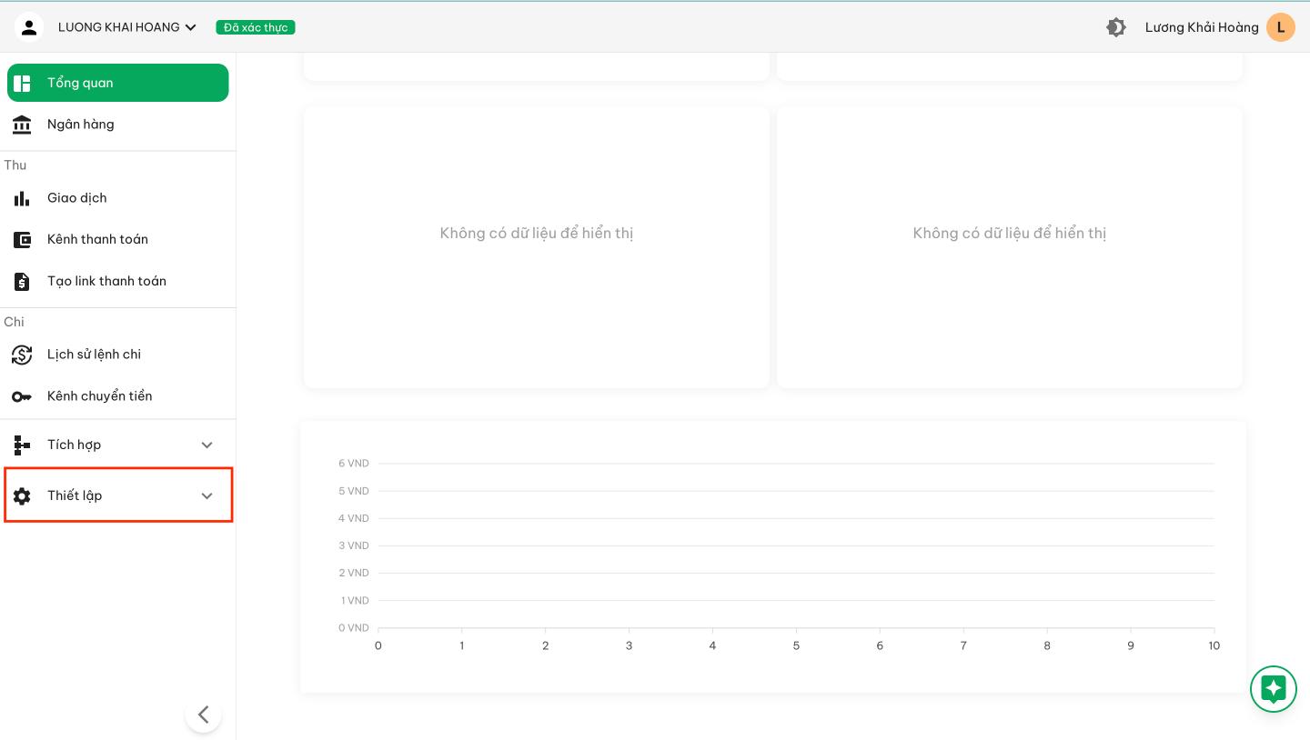The width and height of the screenshot is (1310, 740).
Task: Click the Giao dịch bar chart icon
Action: coord(22,198)
